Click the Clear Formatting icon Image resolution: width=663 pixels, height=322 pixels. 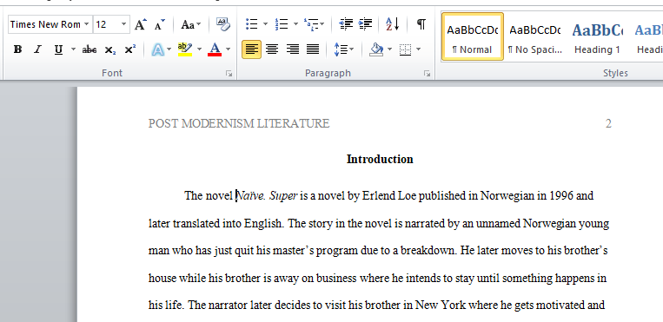point(222,24)
